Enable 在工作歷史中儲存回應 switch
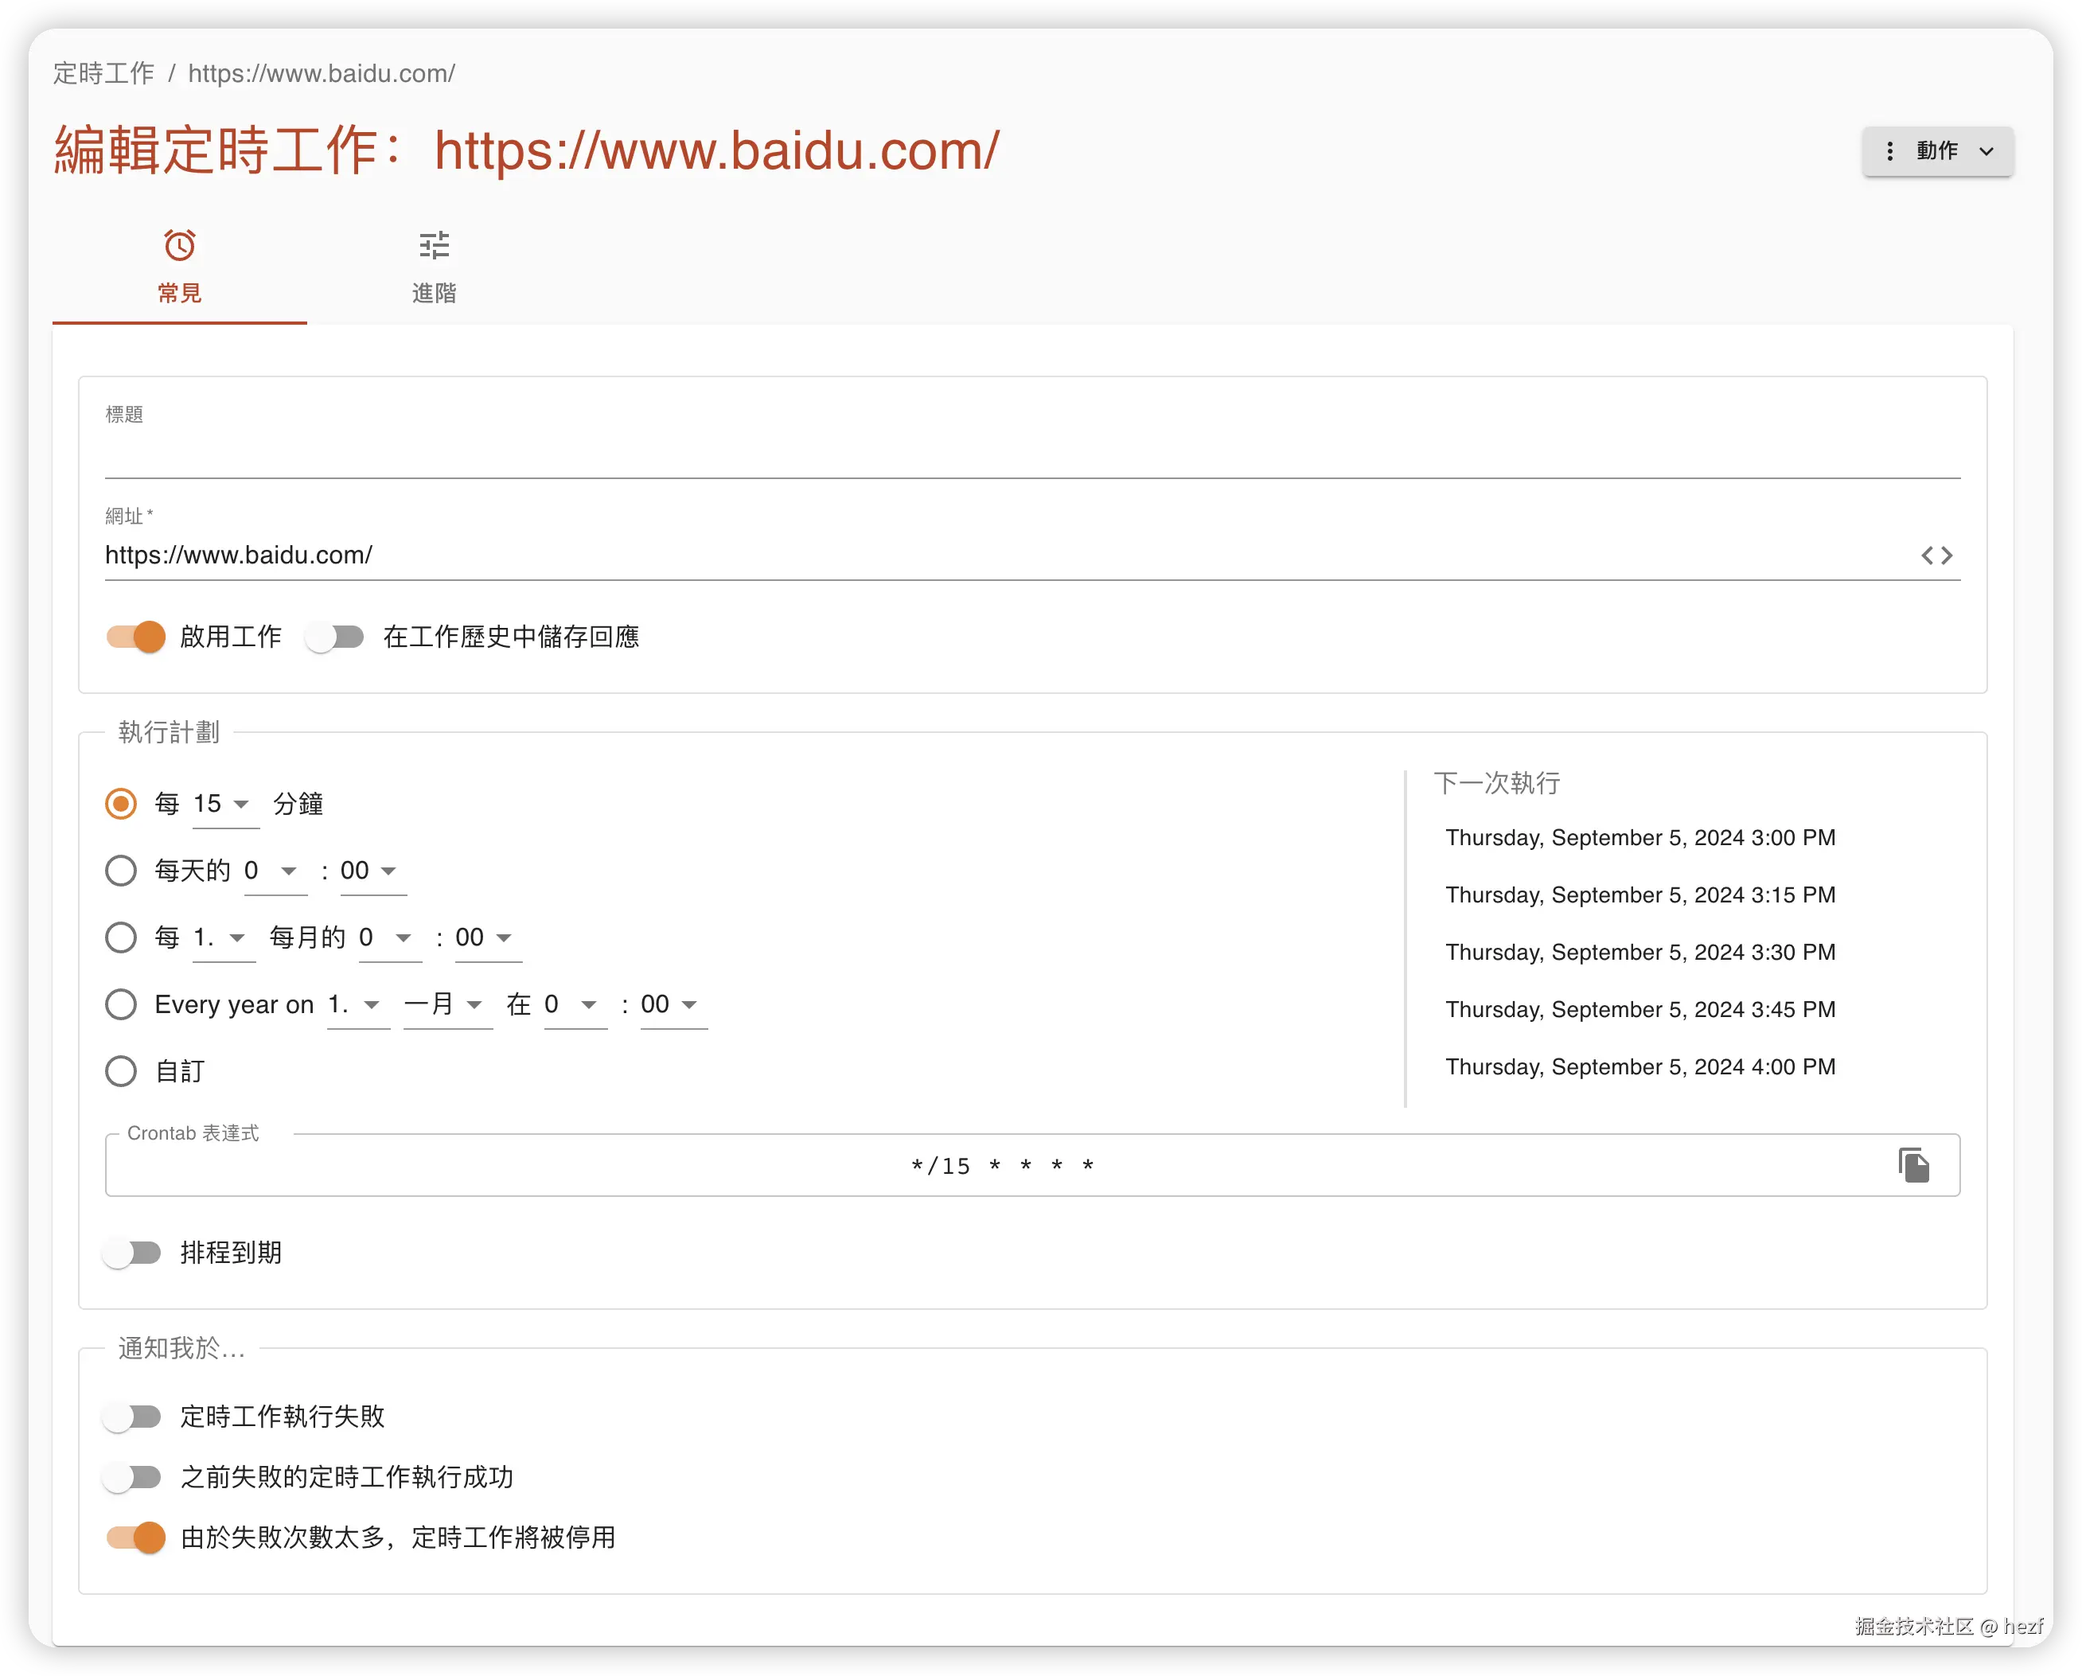Image resolution: width=2082 pixels, height=1676 pixels. point(334,636)
